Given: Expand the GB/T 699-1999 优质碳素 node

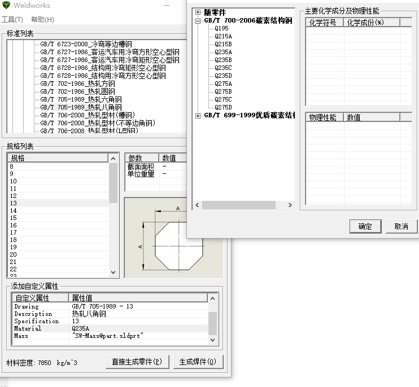Looking at the screenshot, I should pyautogui.click(x=198, y=116).
